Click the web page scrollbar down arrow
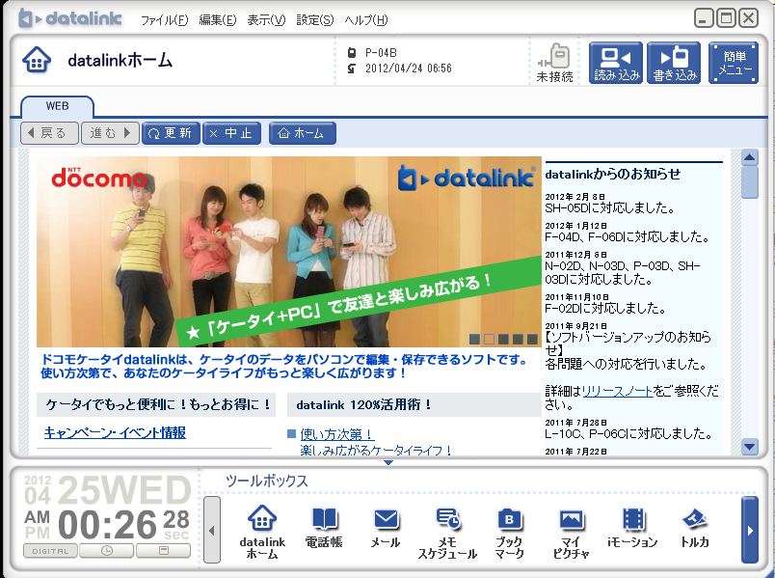 click(x=750, y=447)
